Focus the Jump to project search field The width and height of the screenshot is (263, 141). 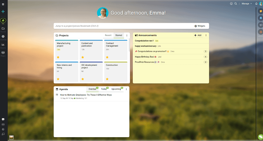coord(123,26)
